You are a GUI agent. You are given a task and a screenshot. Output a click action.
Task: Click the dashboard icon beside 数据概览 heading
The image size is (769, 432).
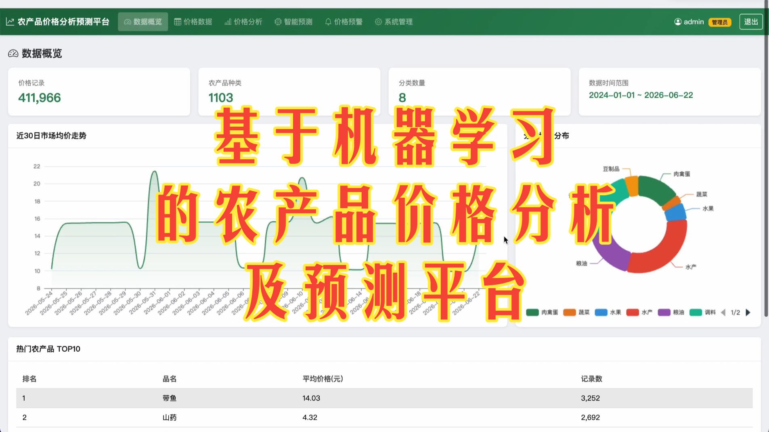pos(13,53)
